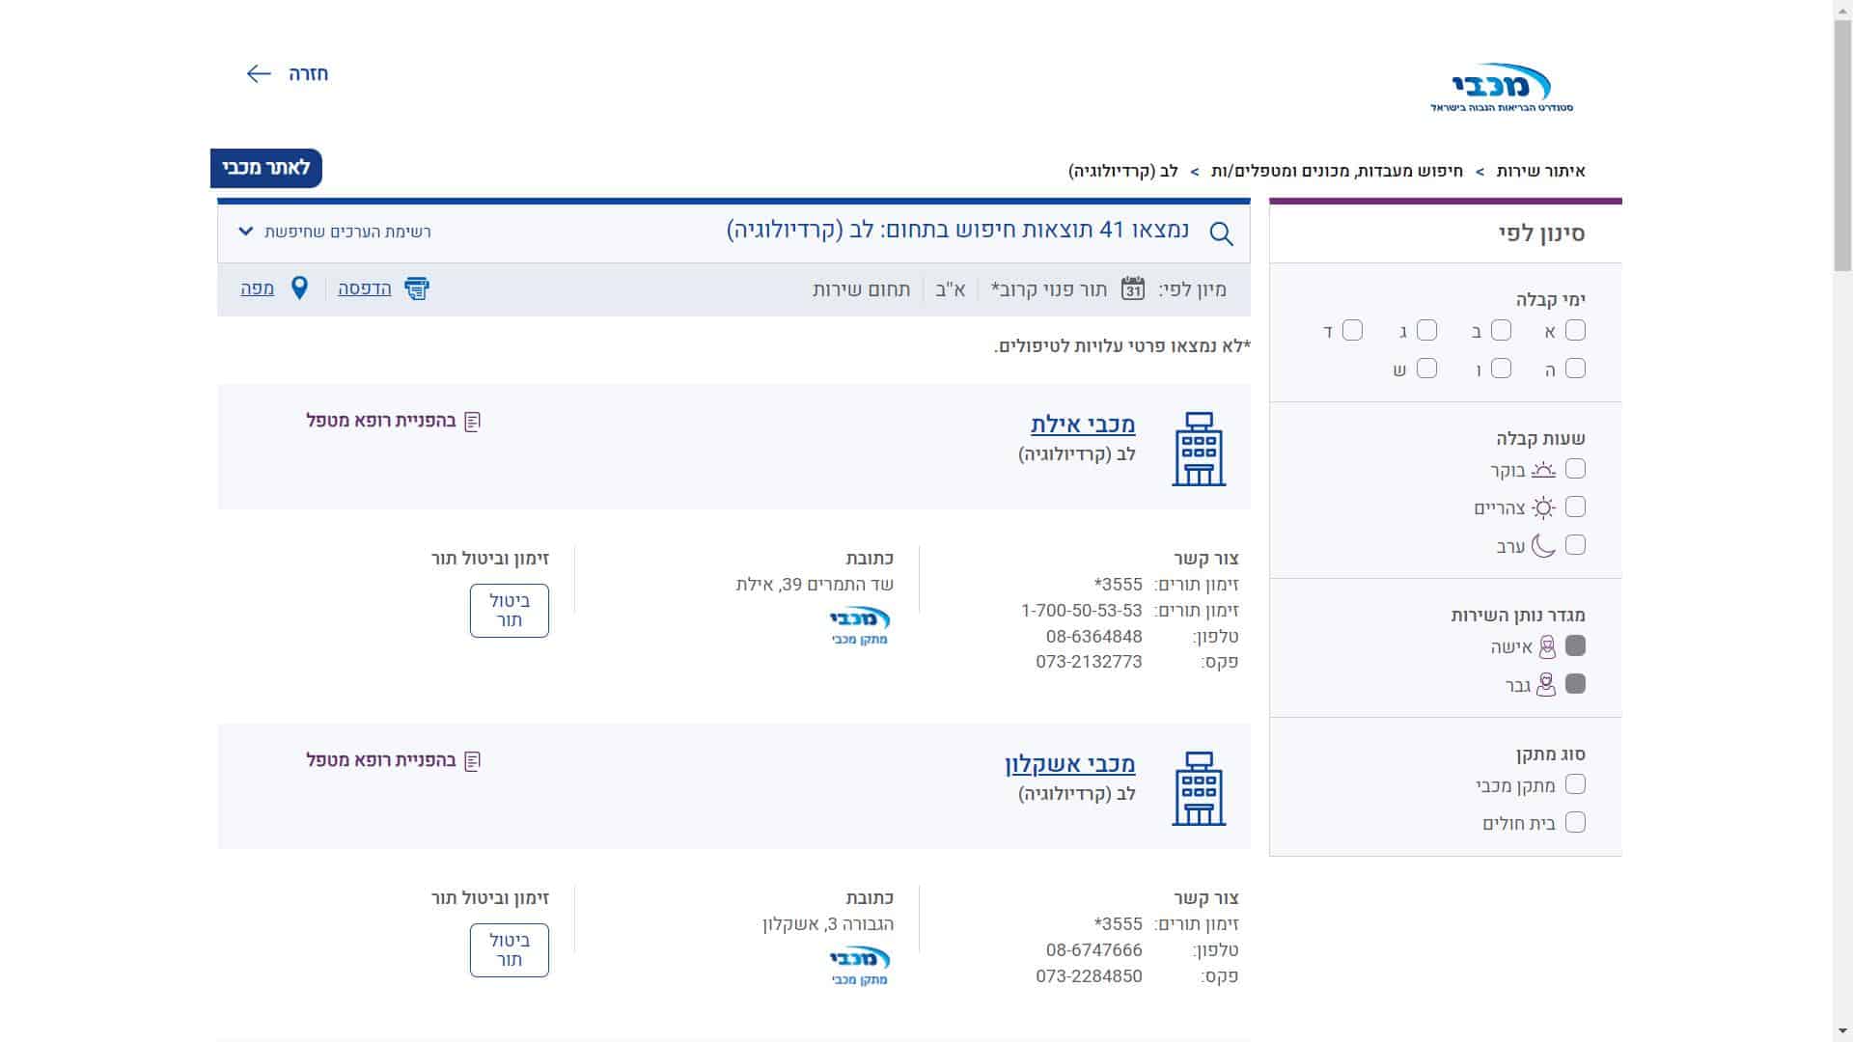Toggle the גבר gender checkbox
Viewport: 1853px width, 1042px height.
[1575, 684]
